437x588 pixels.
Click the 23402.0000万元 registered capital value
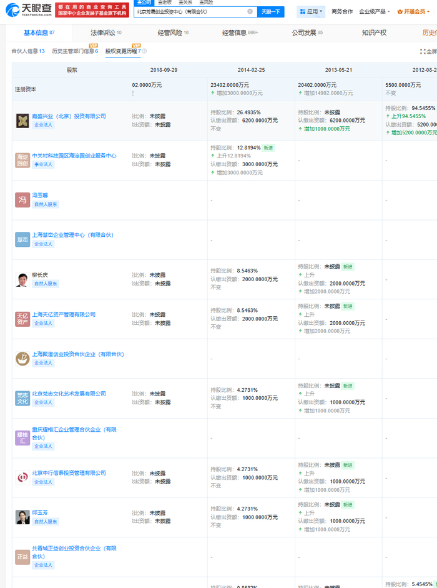coord(230,86)
